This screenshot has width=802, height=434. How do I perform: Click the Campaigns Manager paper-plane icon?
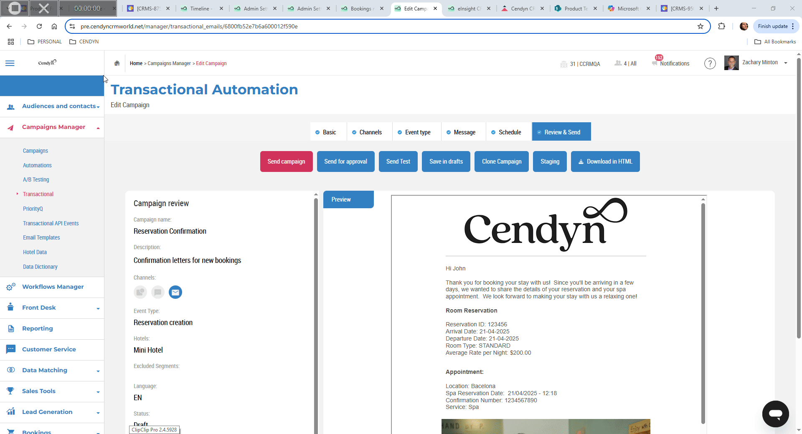point(11,128)
